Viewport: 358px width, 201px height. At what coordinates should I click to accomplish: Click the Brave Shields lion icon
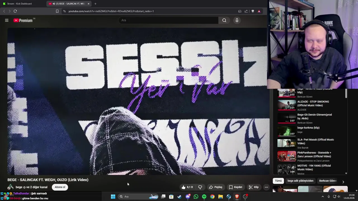tap(253, 11)
